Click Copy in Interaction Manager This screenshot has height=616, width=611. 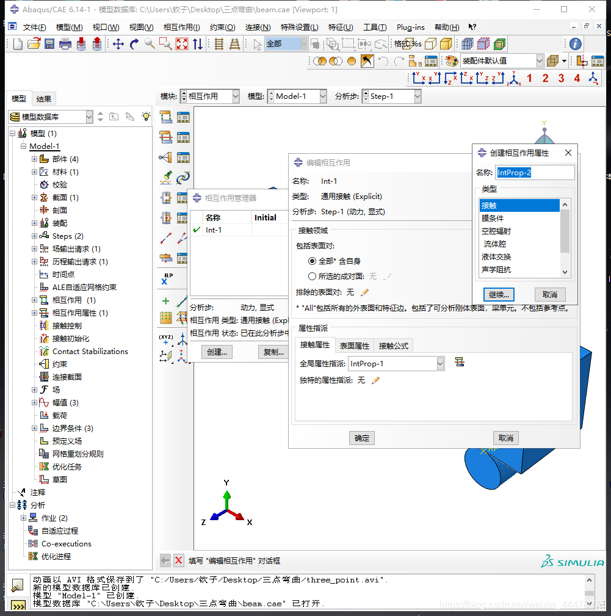tap(273, 352)
